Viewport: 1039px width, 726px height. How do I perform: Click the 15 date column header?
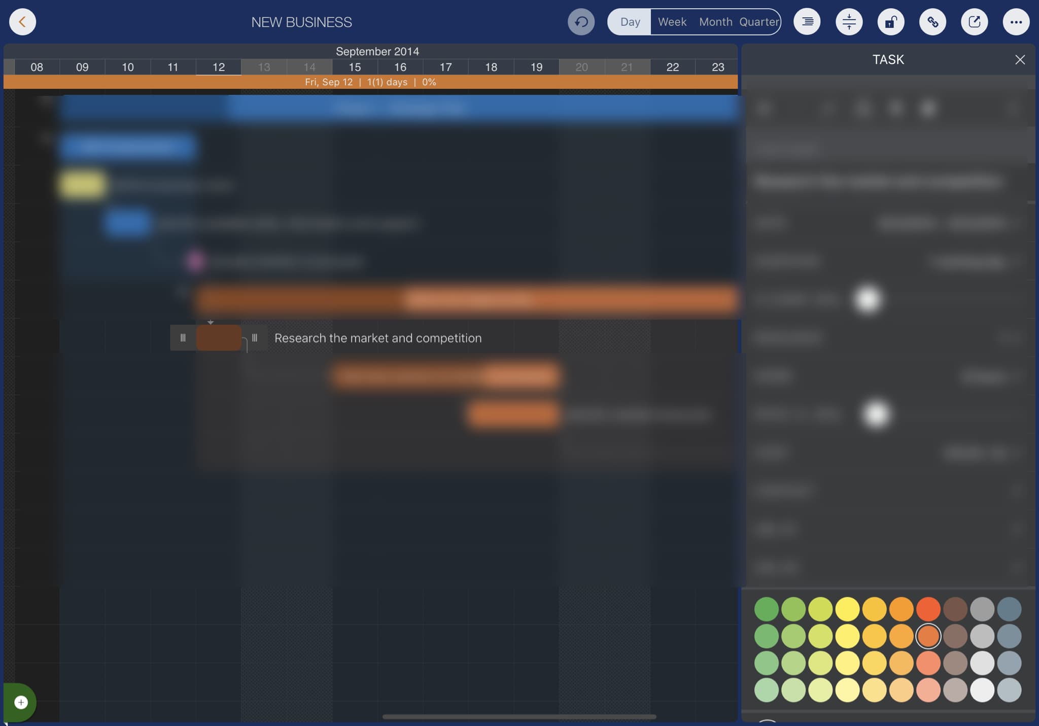click(355, 67)
